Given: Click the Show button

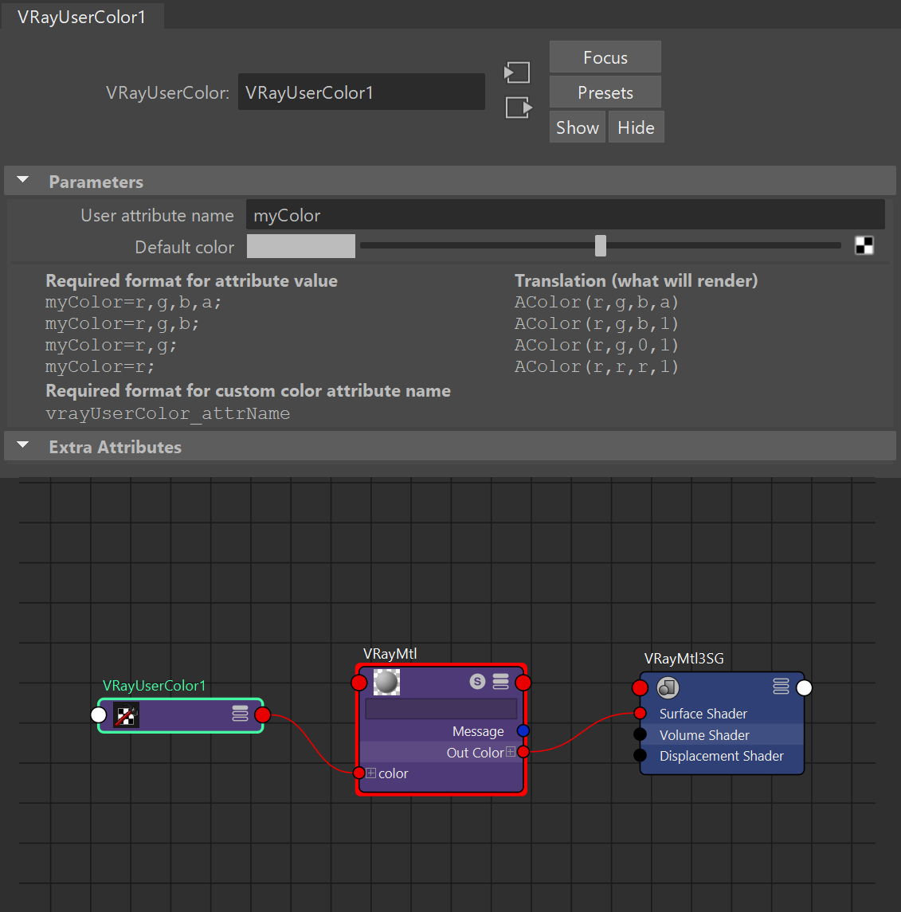Looking at the screenshot, I should click(578, 127).
